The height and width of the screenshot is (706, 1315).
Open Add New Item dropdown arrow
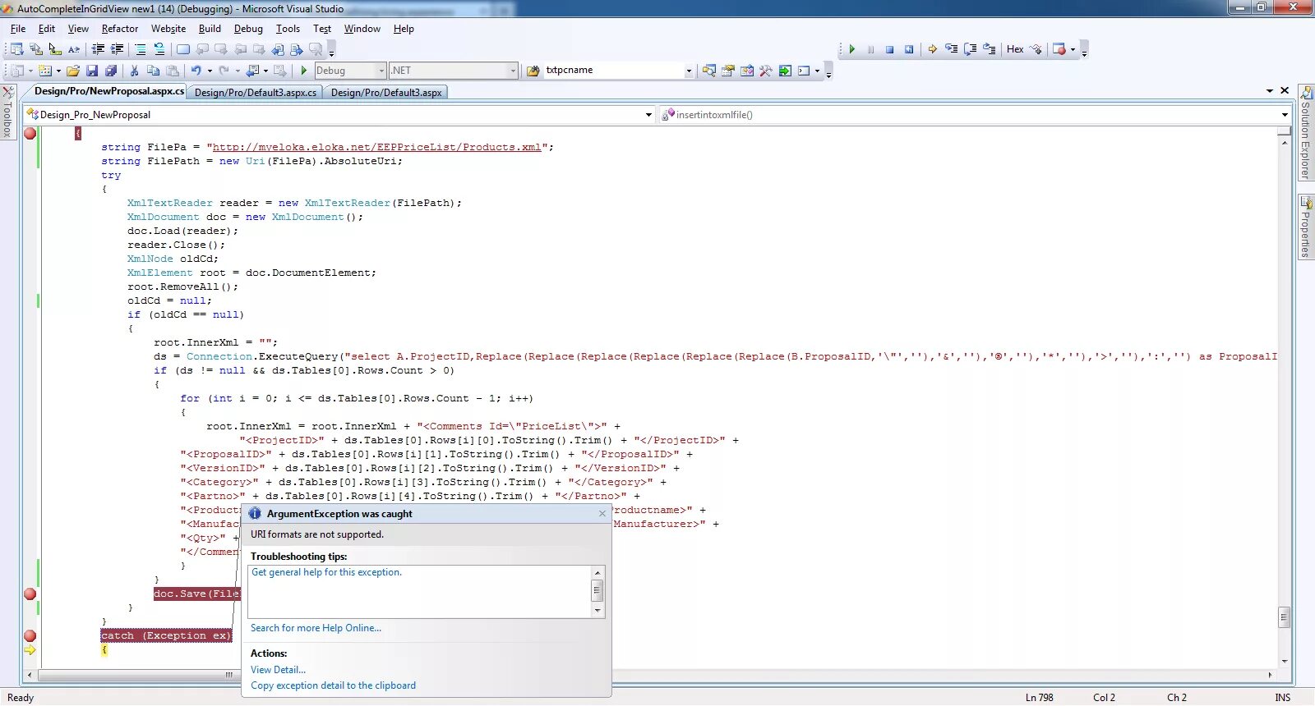tap(58, 71)
